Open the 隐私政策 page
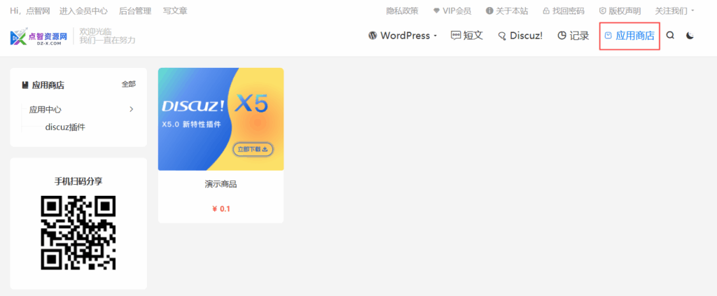Screen dimensions: 717x296 pos(402,11)
